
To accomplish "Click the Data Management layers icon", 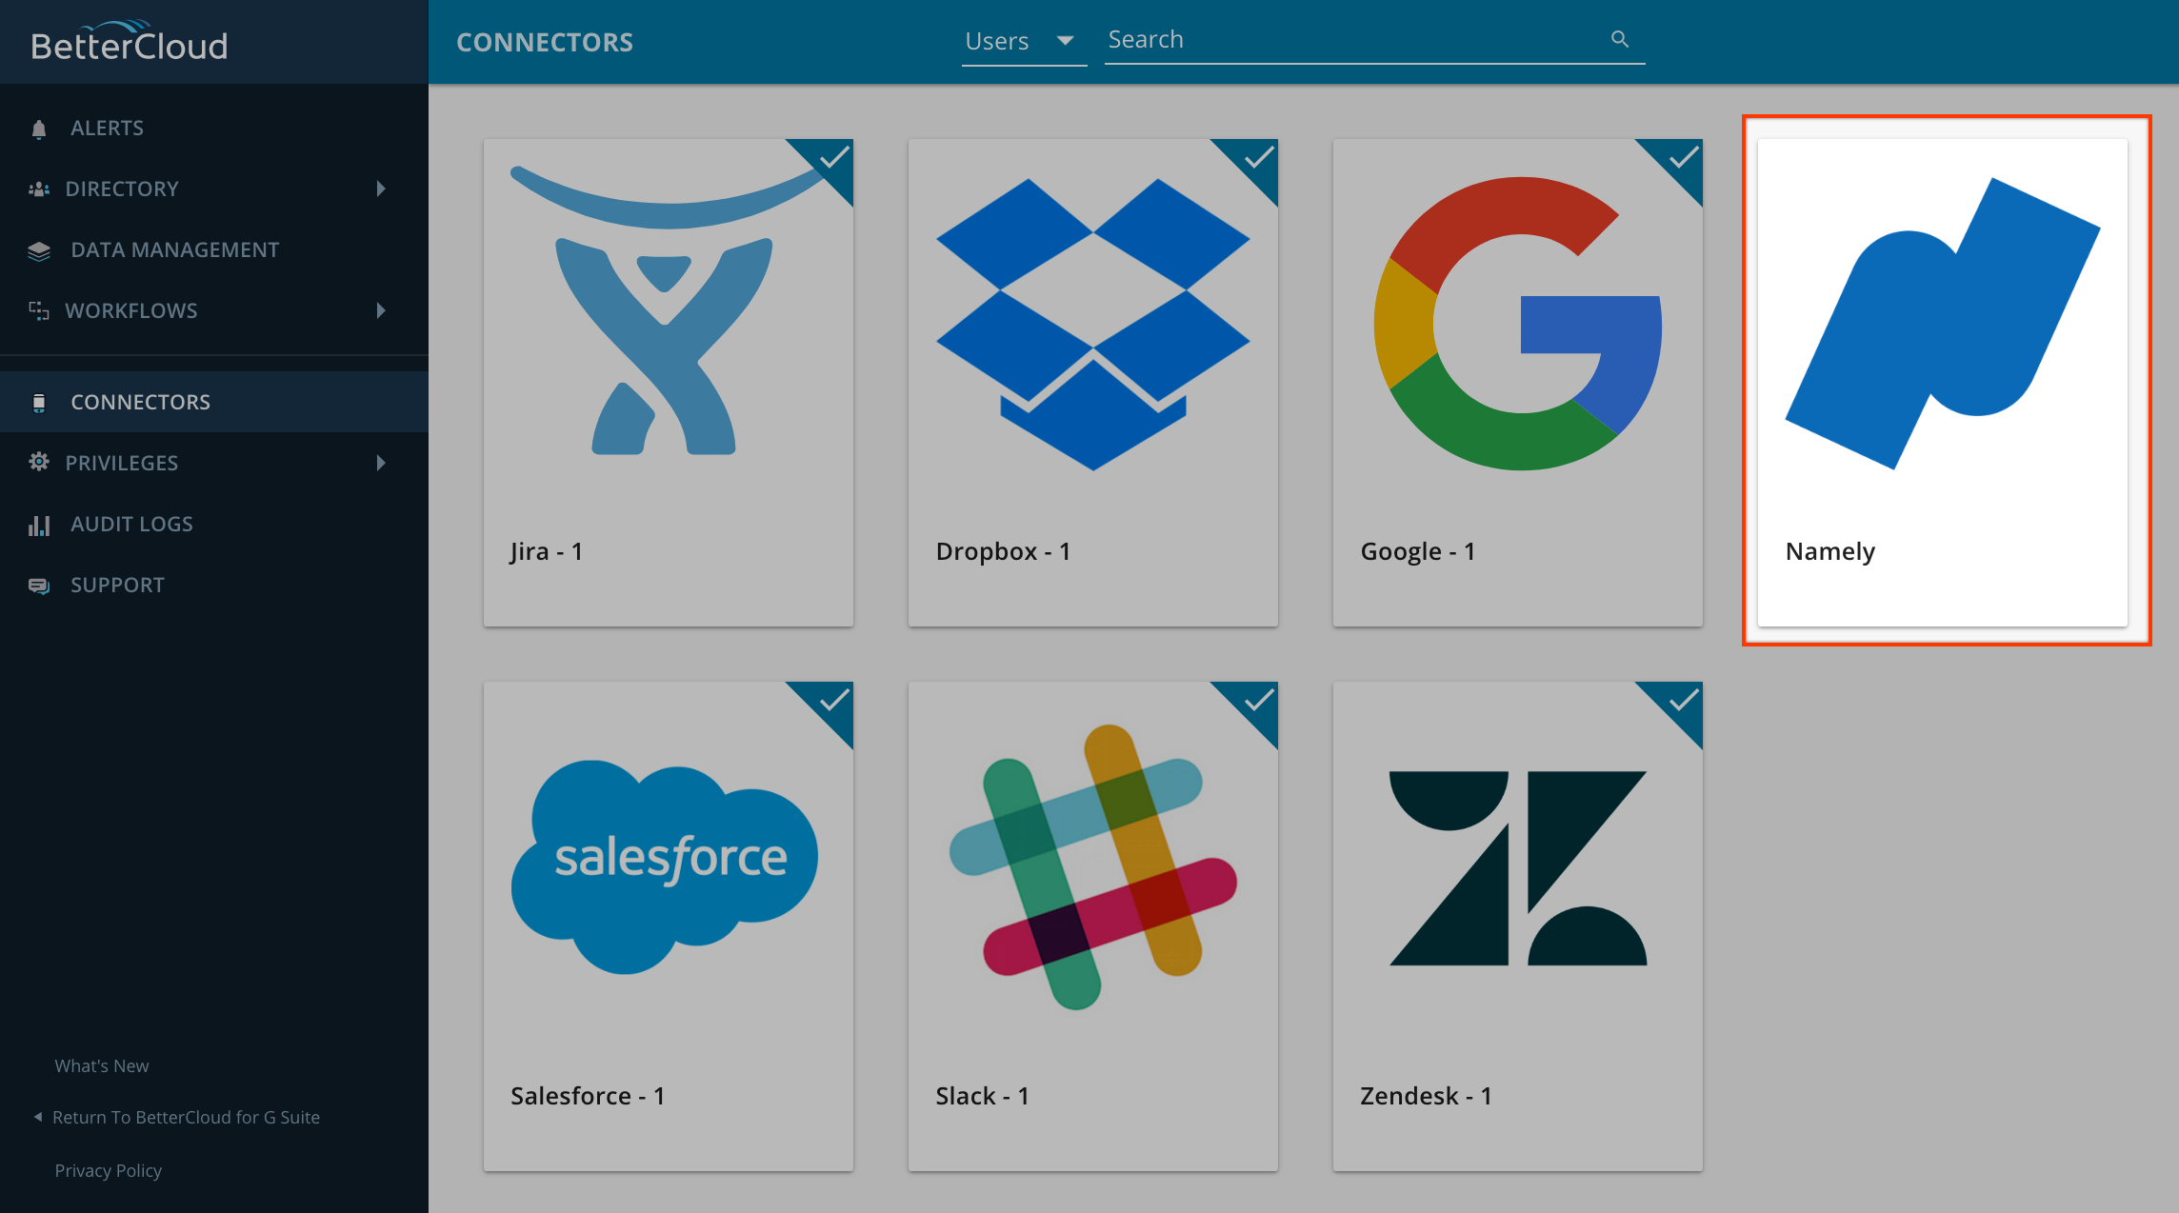I will (39, 250).
